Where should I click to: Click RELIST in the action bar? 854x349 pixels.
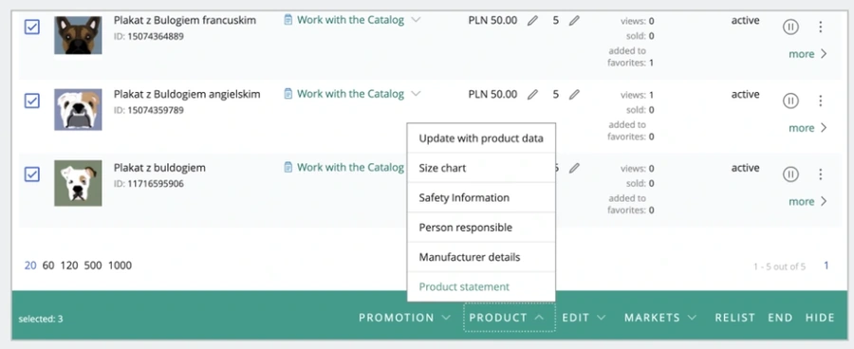pyautogui.click(x=734, y=318)
